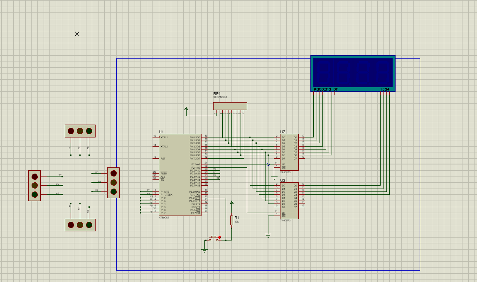Image resolution: width=477 pixels, height=282 pixels.
Task: Click the "U3" reference label
Action: click(x=283, y=180)
